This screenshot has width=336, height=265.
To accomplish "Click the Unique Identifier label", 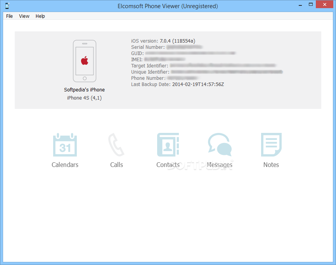I will point(150,72).
